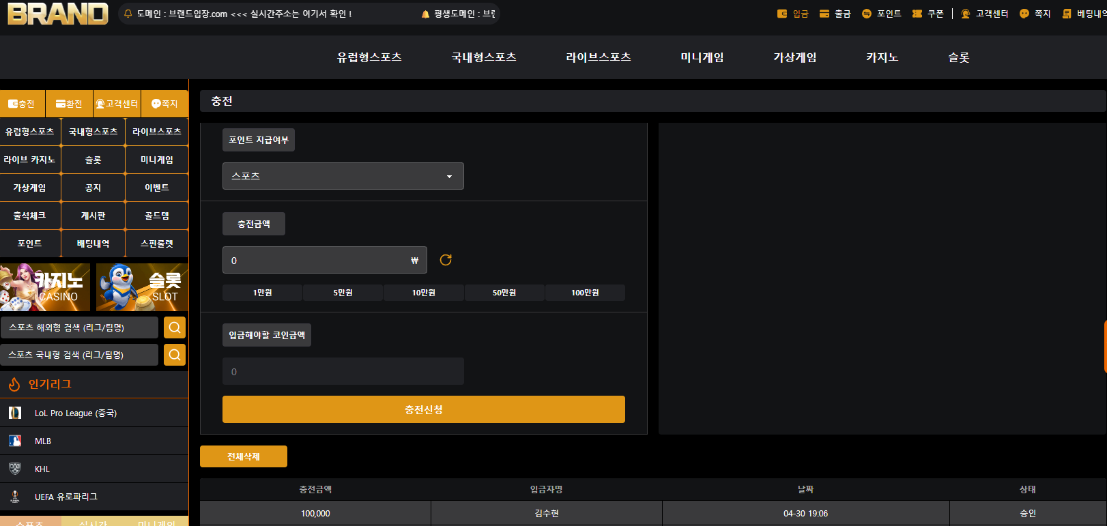The height and width of the screenshot is (526, 1107).
Task: Open the 미니게임 navigation menu
Action: click(702, 57)
